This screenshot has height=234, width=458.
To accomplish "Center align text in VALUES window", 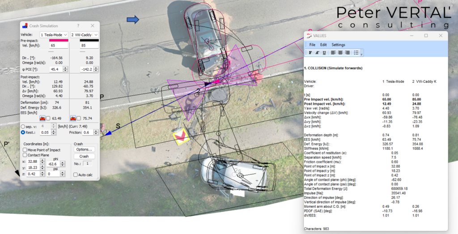I will [x=340, y=53].
